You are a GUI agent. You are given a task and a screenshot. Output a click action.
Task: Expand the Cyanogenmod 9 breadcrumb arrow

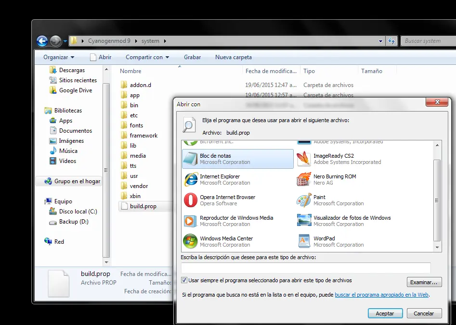pyautogui.click(x=136, y=41)
